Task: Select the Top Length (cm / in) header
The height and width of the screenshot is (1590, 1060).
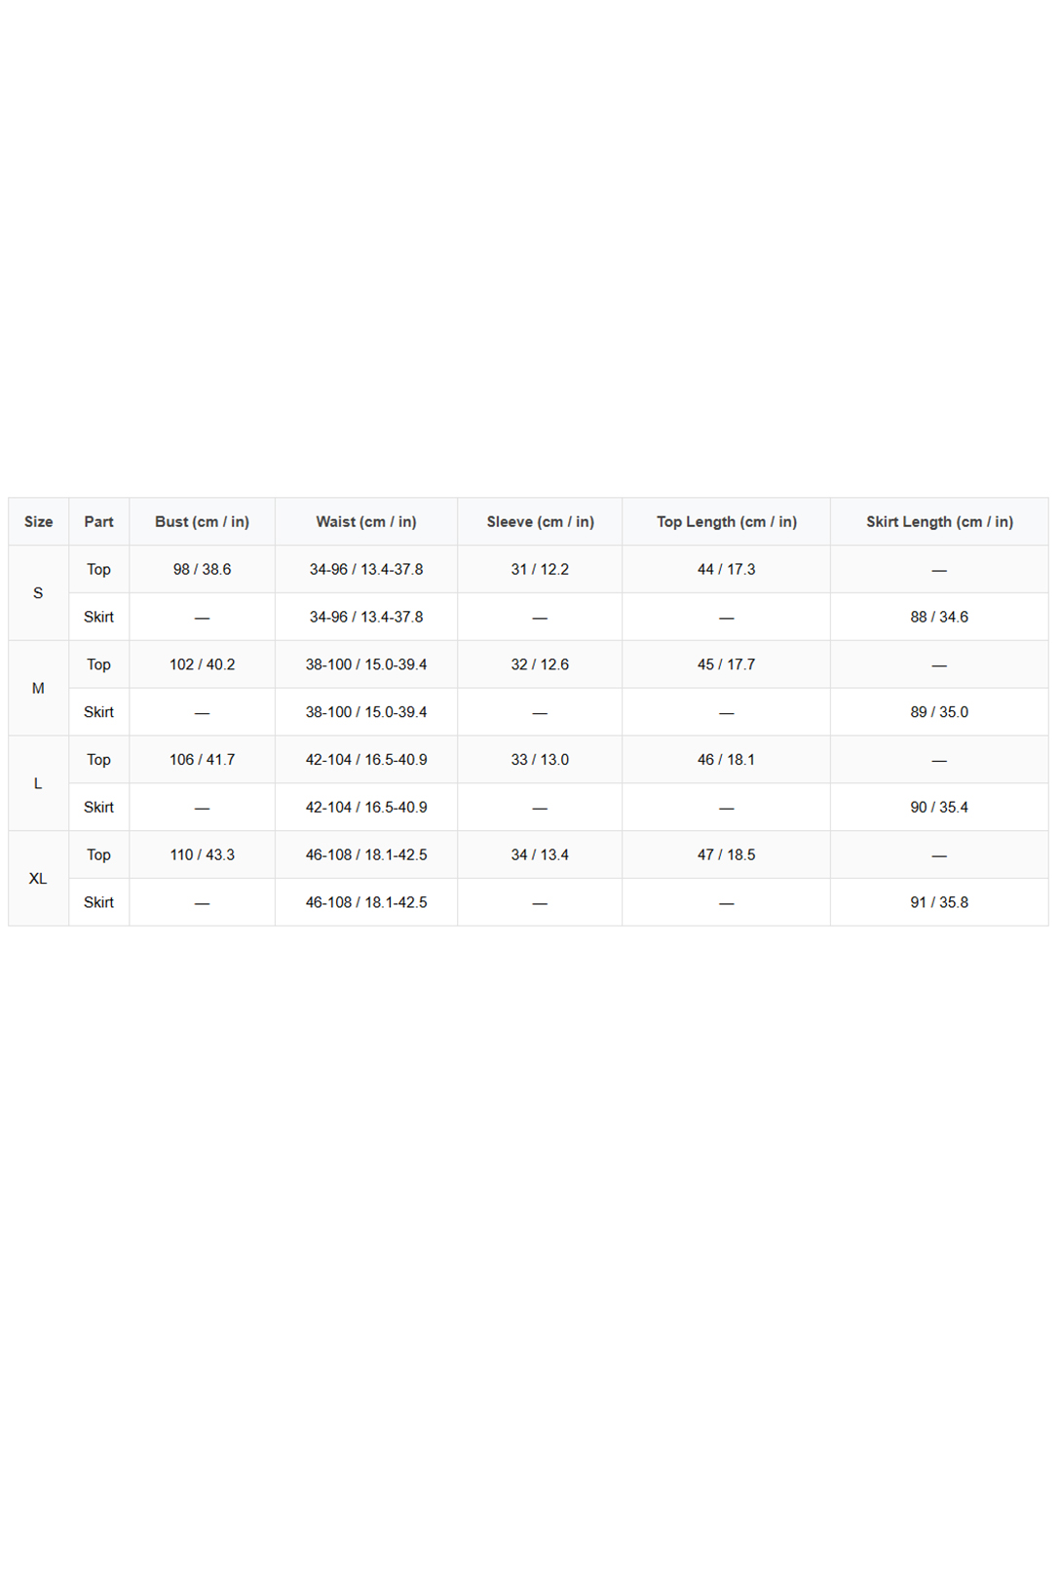Action: (726, 521)
